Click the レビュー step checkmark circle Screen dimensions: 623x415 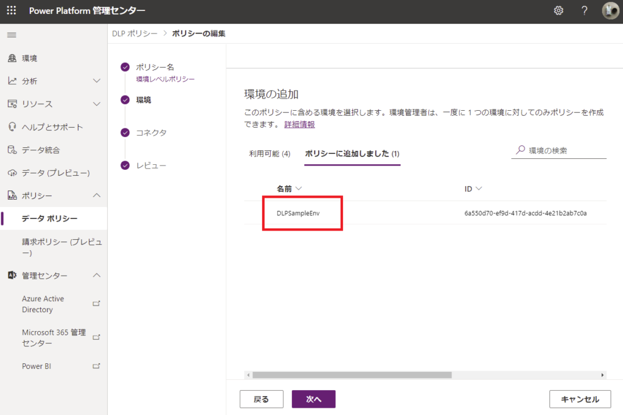coord(125,166)
